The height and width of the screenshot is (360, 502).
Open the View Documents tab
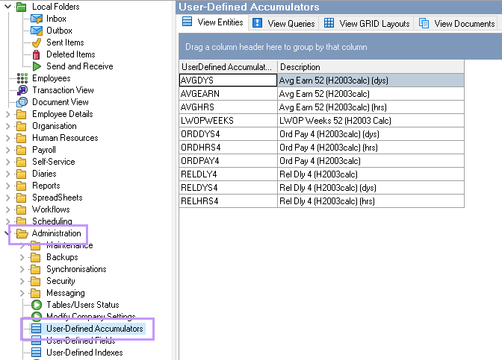457,24
